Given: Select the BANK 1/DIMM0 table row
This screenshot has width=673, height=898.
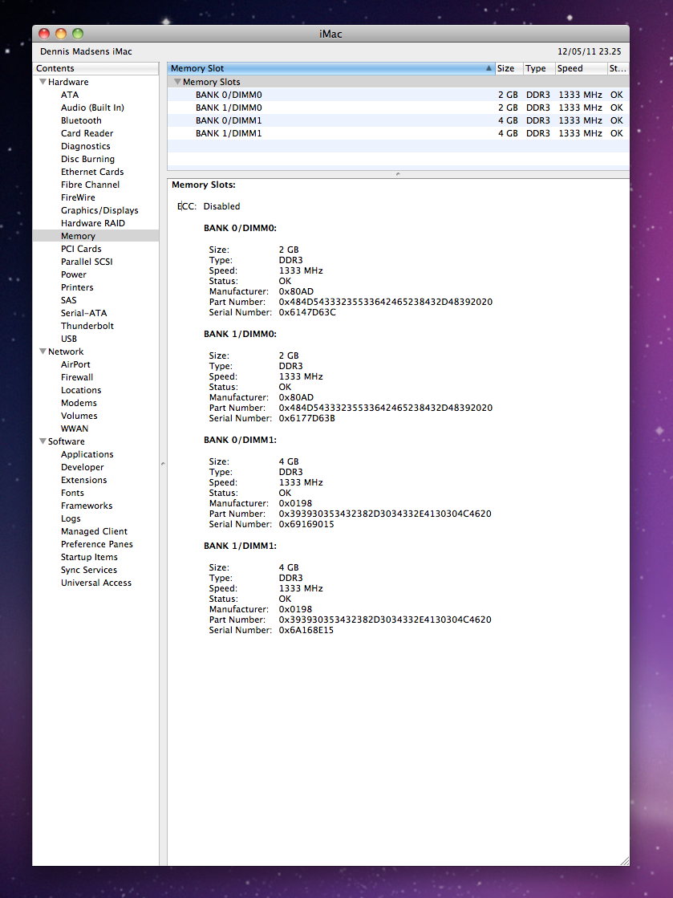Looking at the screenshot, I should click(x=399, y=108).
